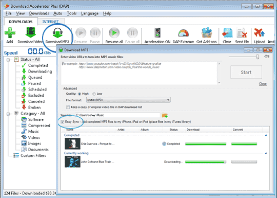Open the File menu

8,13
